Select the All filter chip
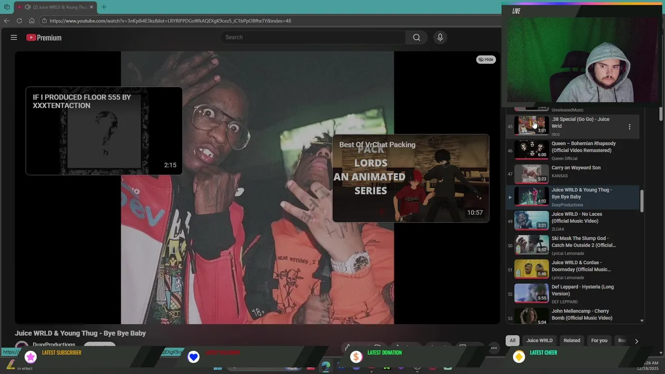The width and height of the screenshot is (665, 374). point(512,341)
